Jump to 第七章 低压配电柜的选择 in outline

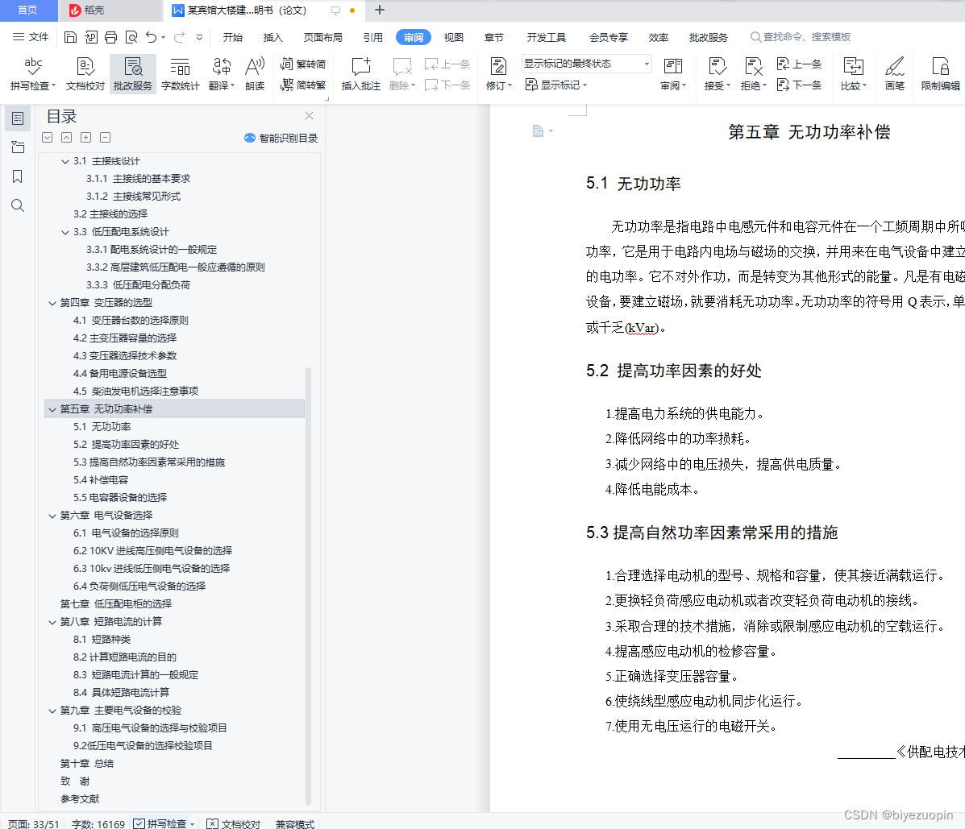[x=116, y=604]
